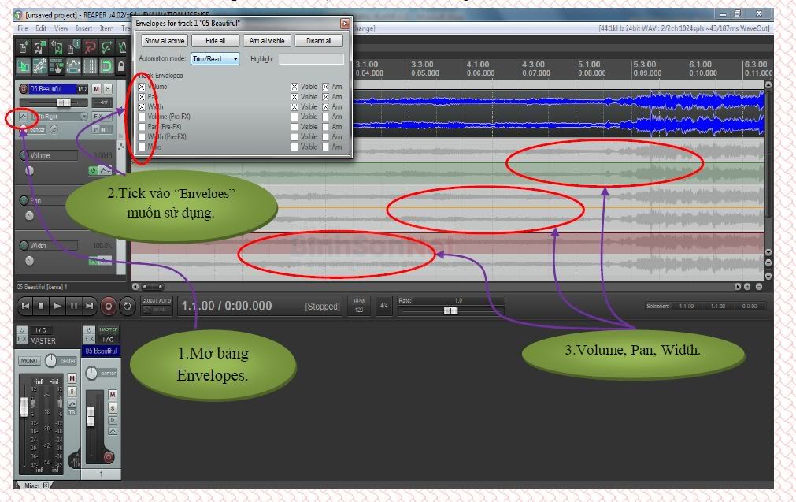Image resolution: width=796 pixels, height=502 pixels.
Task: Open the track envelopes button on 05 Beautiful
Action: tap(23, 117)
